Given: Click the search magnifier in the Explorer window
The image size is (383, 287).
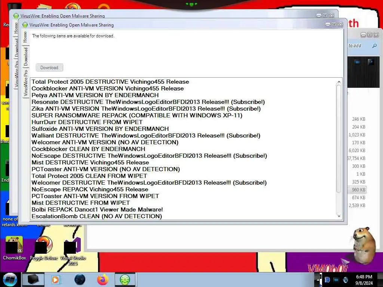Looking at the screenshot, I should point(374,46).
